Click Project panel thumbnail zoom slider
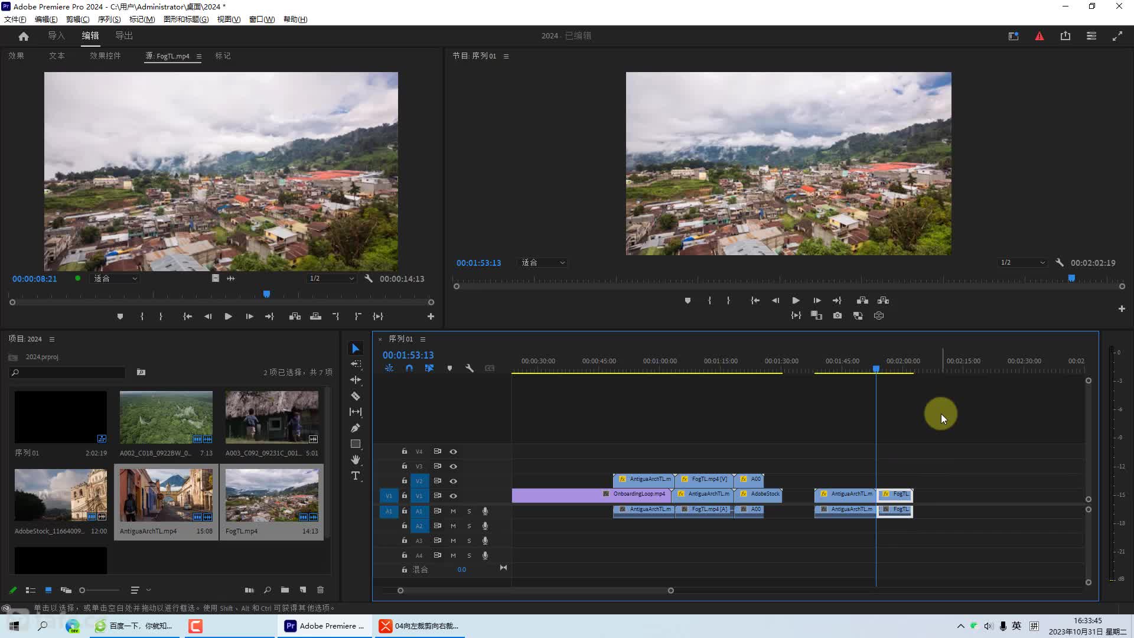 [99, 590]
